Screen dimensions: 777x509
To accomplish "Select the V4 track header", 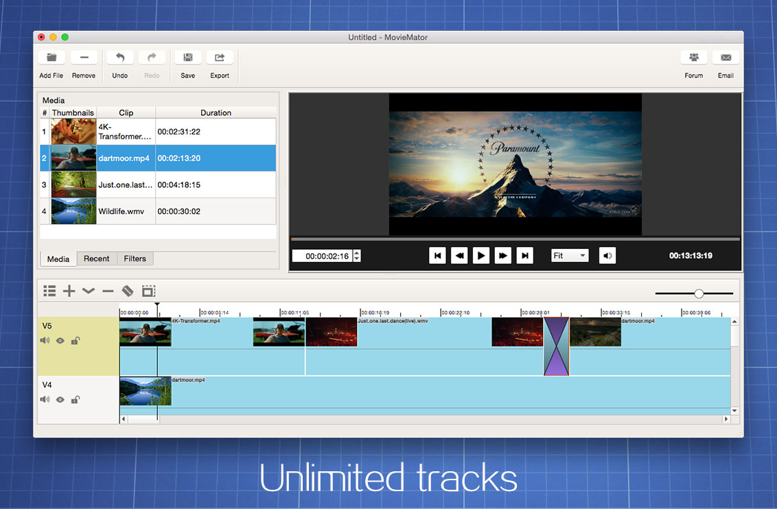I will (78, 399).
